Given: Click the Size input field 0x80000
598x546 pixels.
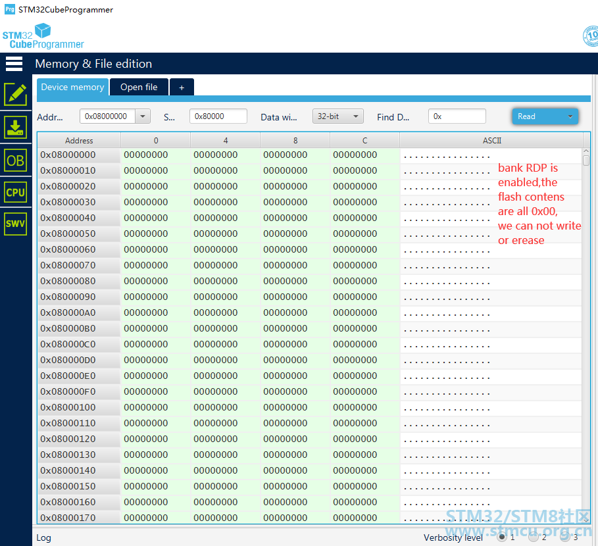Looking at the screenshot, I should tap(218, 116).
